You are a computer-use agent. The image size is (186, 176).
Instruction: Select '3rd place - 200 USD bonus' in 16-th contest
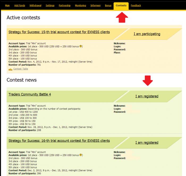click(x=23, y=161)
